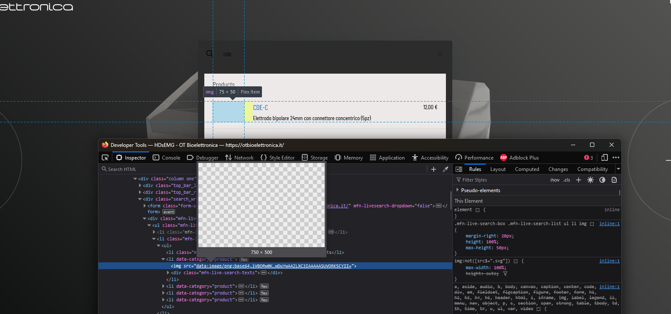Screen dimensions: 671x314
Task: Collapse the plain ul node
Action: click(159, 246)
